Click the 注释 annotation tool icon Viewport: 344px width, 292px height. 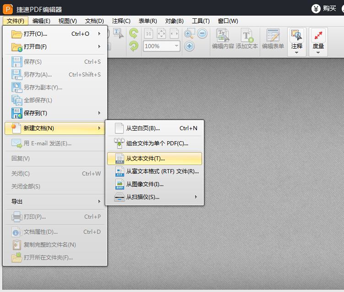[297, 35]
